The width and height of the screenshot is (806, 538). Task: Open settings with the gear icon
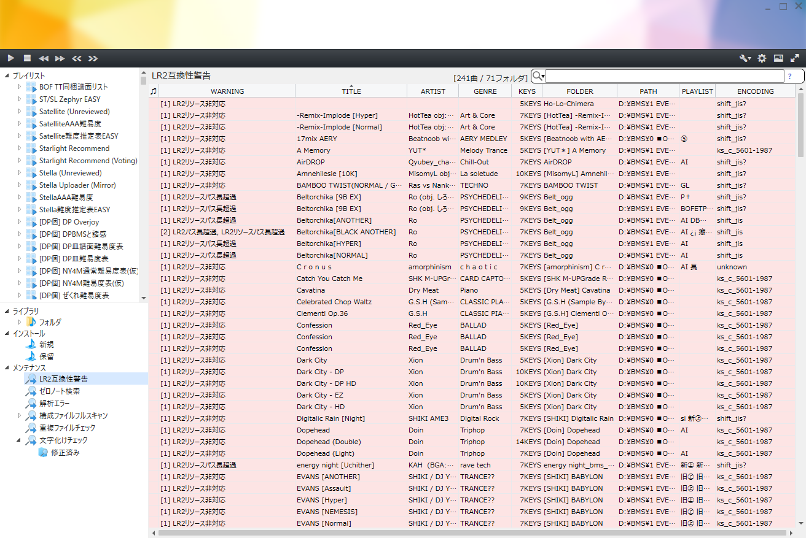point(762,58)
